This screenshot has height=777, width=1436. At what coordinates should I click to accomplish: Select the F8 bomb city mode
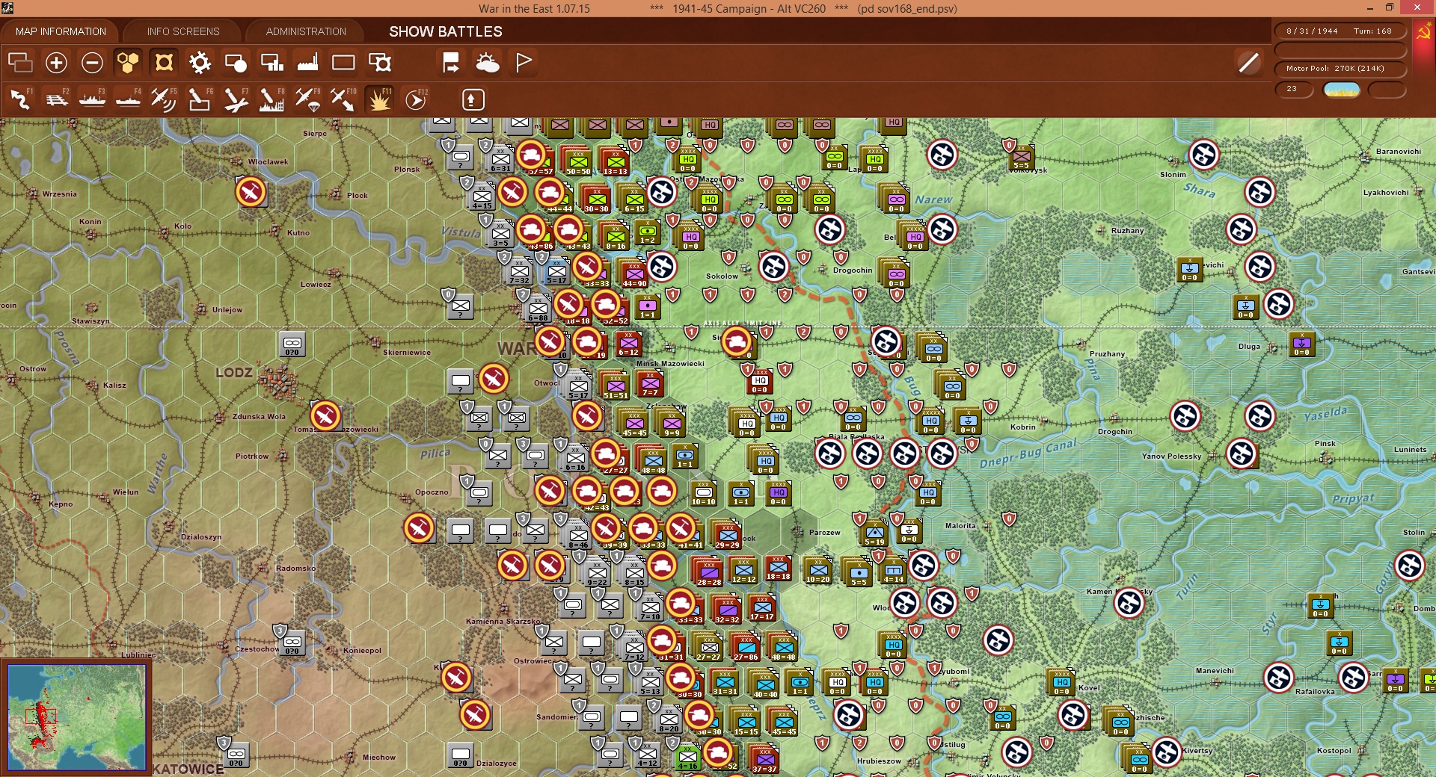[271, 99]
